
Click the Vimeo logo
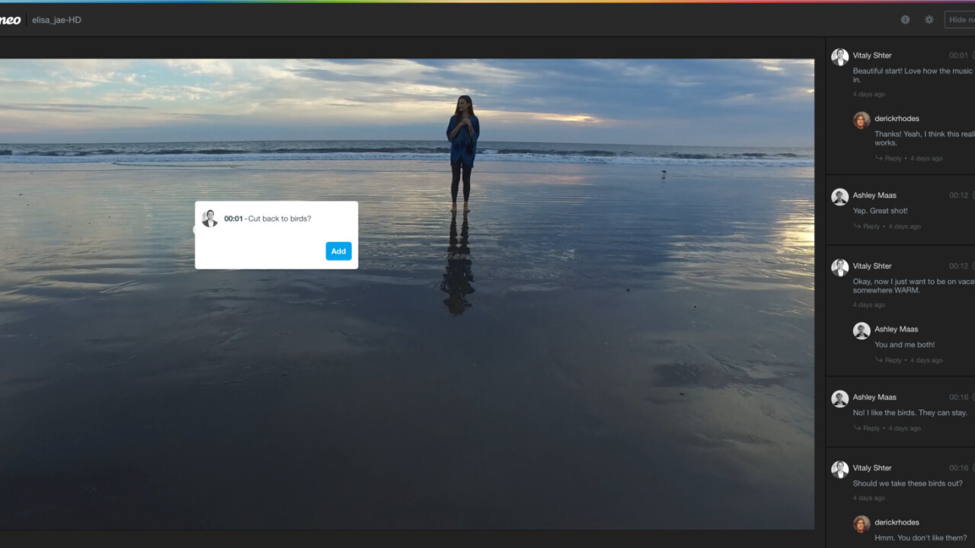coord(9,20)
